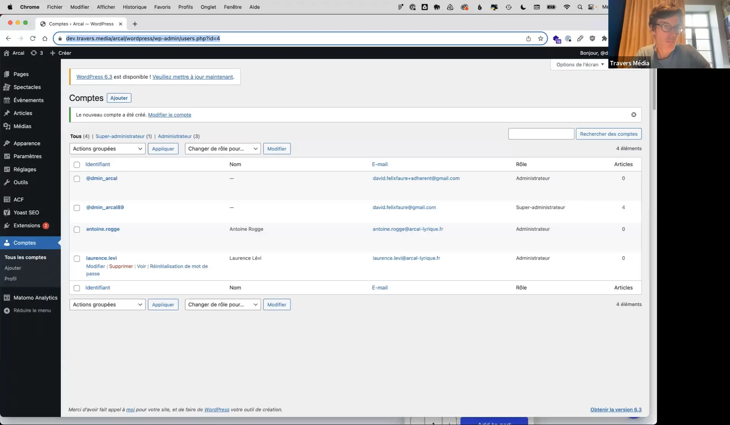The width and height of the screenshot is (730, 425).
Task: Open the ACF sidebar item
Action: tap(18, 199)
